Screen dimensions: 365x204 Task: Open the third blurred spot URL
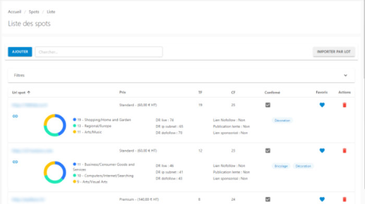pyautogui.click(x=28, y=200)
